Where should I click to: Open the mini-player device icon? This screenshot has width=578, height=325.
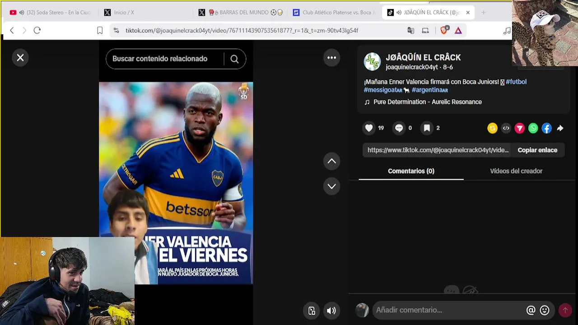312,311
